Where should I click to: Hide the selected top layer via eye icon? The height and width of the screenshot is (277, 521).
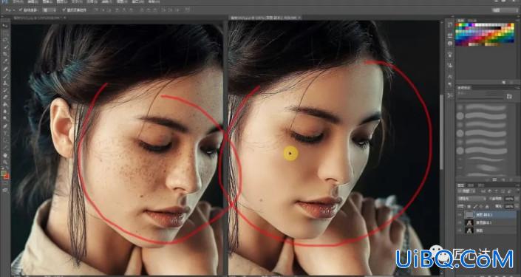click(x=460, y=215)
